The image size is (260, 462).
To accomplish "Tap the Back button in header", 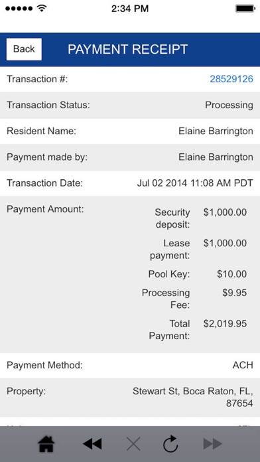I will pyautogui.click(x=24, y=49).
